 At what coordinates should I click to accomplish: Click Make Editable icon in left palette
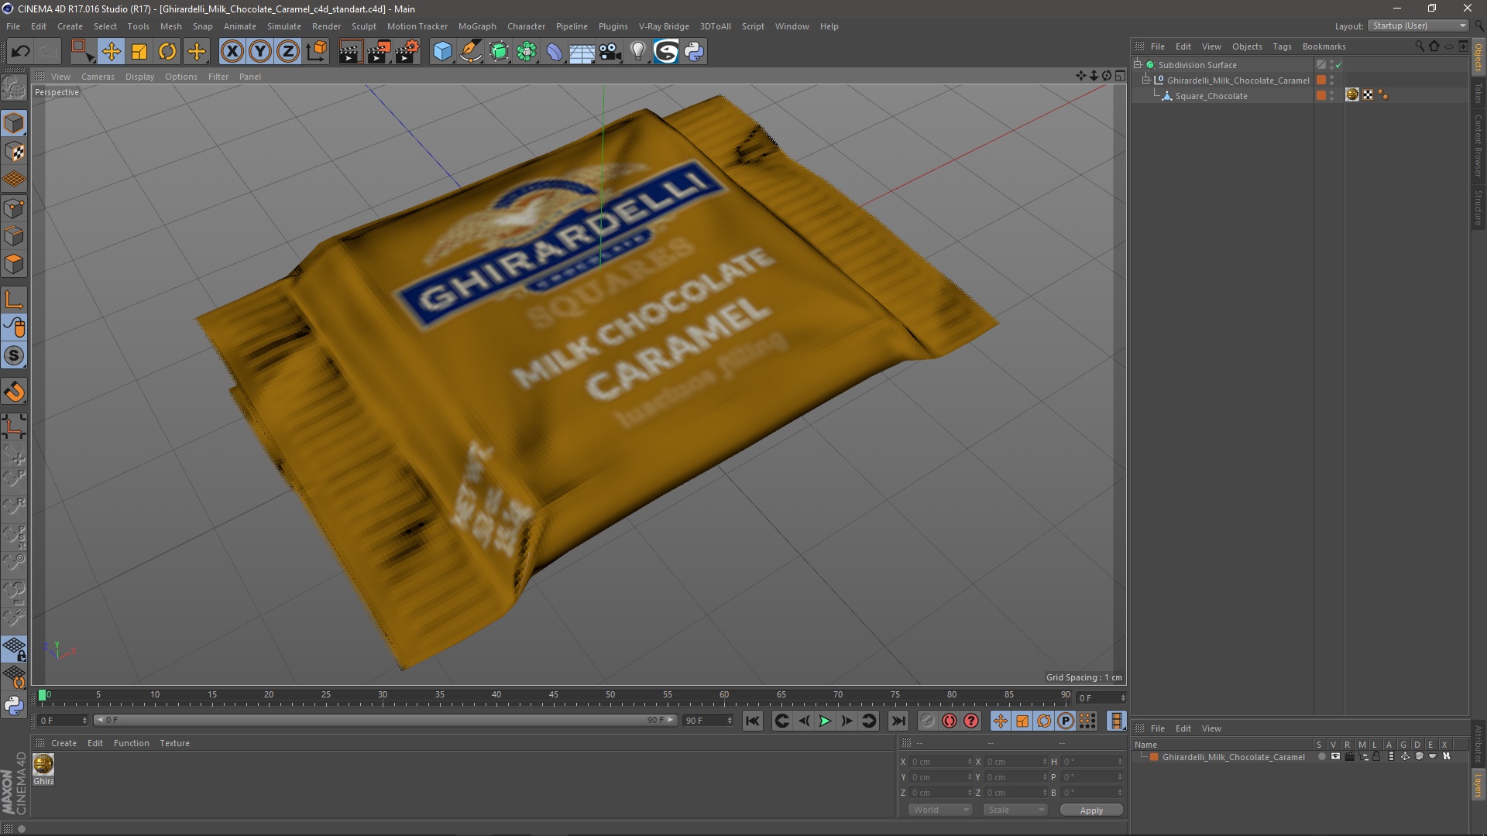click(14, 87)
